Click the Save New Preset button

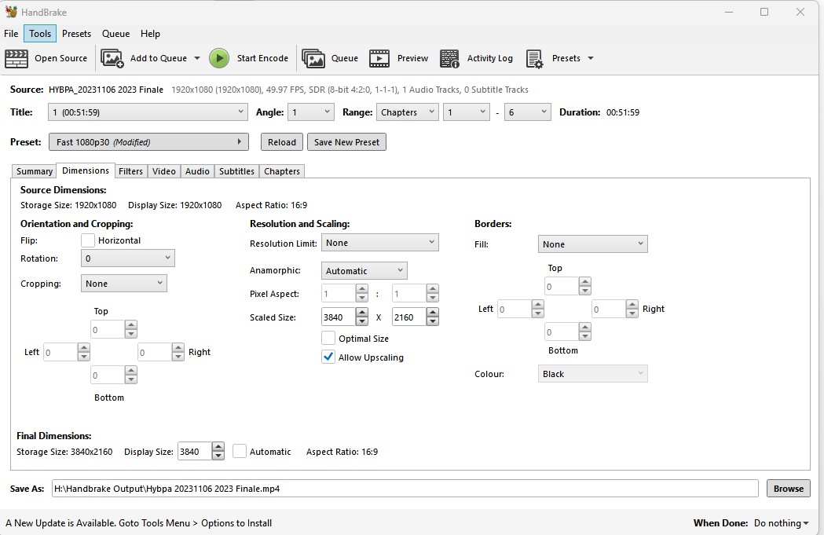346,142
